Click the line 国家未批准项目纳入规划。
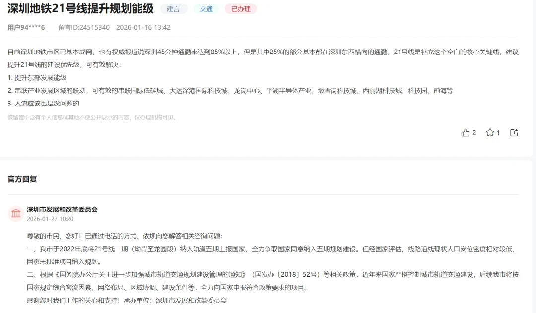The height and width of the screenshot is (313, 536). [x=64, y=262]
